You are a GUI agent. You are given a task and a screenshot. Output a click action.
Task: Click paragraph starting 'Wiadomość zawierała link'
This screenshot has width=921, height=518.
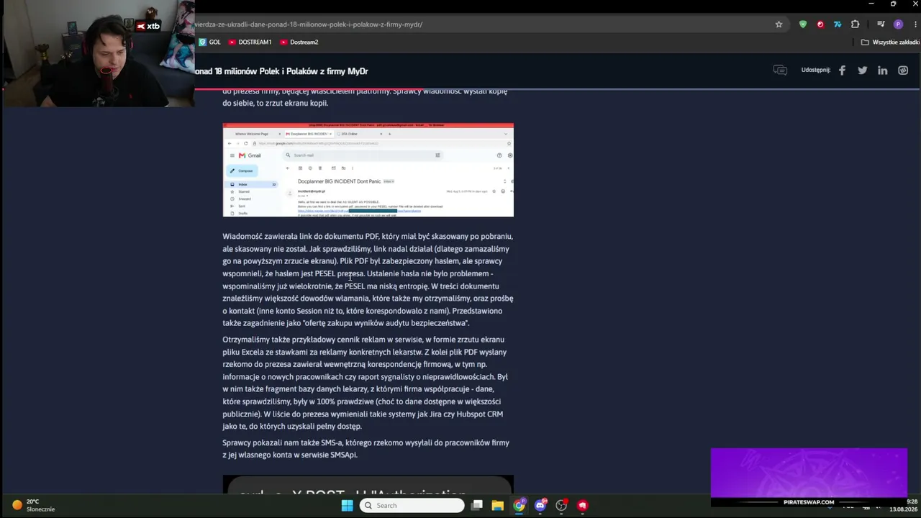click(x=368, y=280)
